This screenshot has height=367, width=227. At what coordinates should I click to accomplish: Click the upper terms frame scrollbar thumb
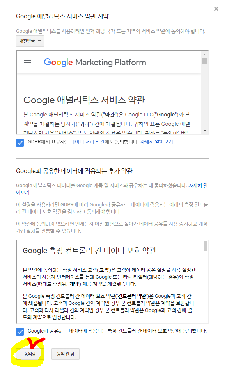tap(205, 61)
